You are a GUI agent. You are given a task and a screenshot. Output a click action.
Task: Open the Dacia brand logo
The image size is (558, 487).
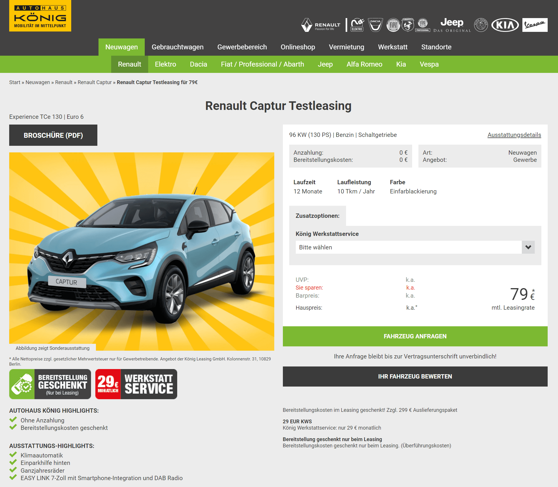[375, 25]
